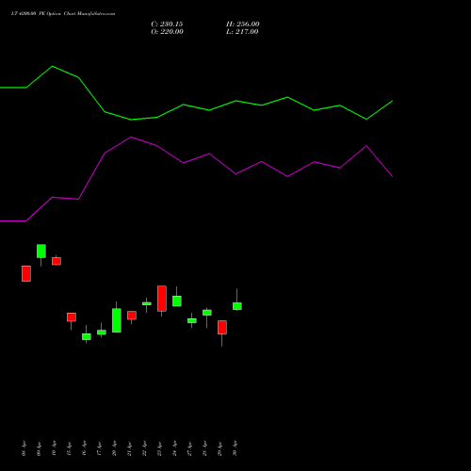
Task: Click the '29 Apr' date label
Action: 219,448
